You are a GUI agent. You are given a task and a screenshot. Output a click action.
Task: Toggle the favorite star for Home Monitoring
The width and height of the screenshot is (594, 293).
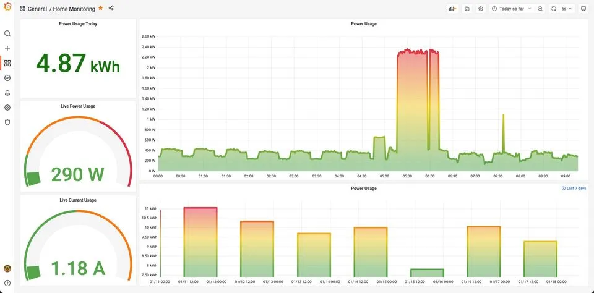click(x=101, y=9)
